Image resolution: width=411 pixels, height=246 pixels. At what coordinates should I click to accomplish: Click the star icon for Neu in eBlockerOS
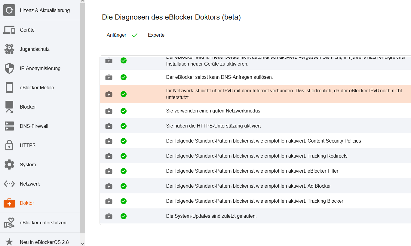pyautogui.click(x=9, y=242)
